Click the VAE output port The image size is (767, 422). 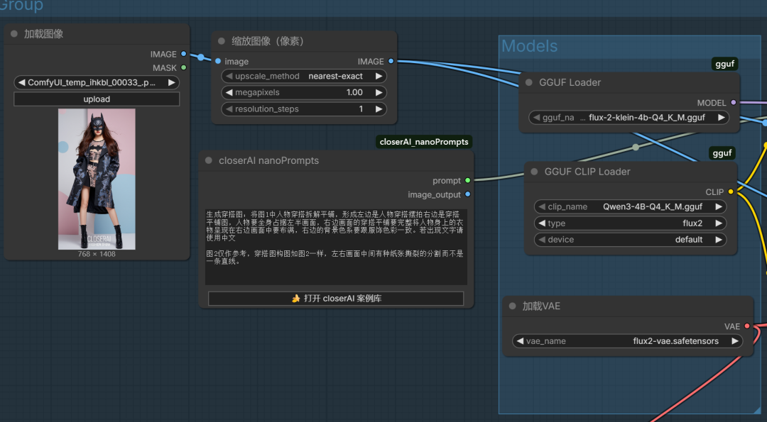click(747, 326)
